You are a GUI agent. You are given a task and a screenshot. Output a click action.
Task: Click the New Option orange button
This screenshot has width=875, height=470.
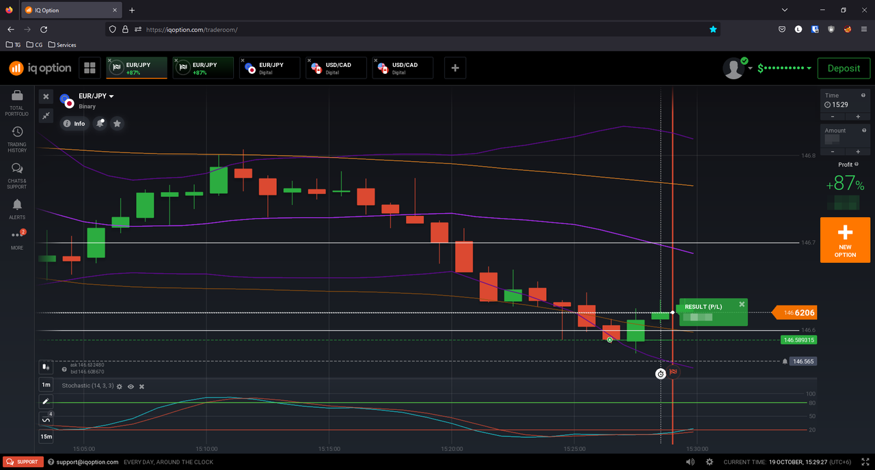coord(845,240)
